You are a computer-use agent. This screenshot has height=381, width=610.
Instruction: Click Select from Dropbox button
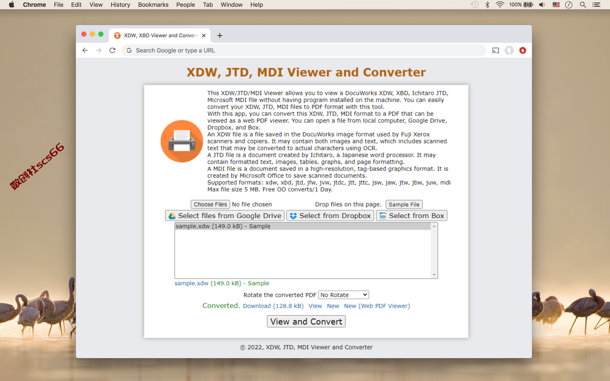330,216
